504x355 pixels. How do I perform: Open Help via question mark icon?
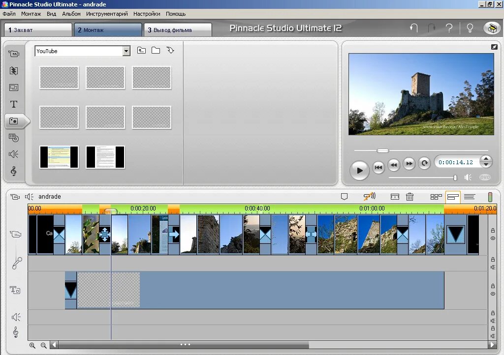449,28
